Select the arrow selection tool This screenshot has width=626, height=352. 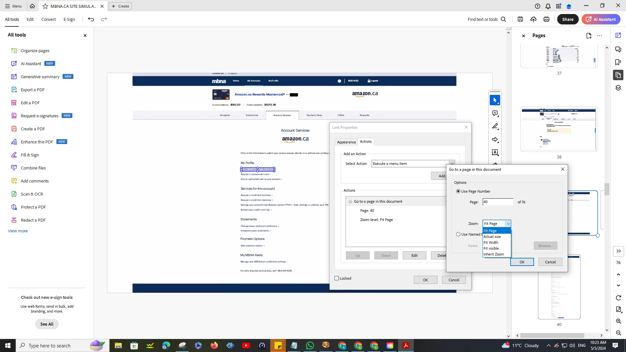click(495, 100)
